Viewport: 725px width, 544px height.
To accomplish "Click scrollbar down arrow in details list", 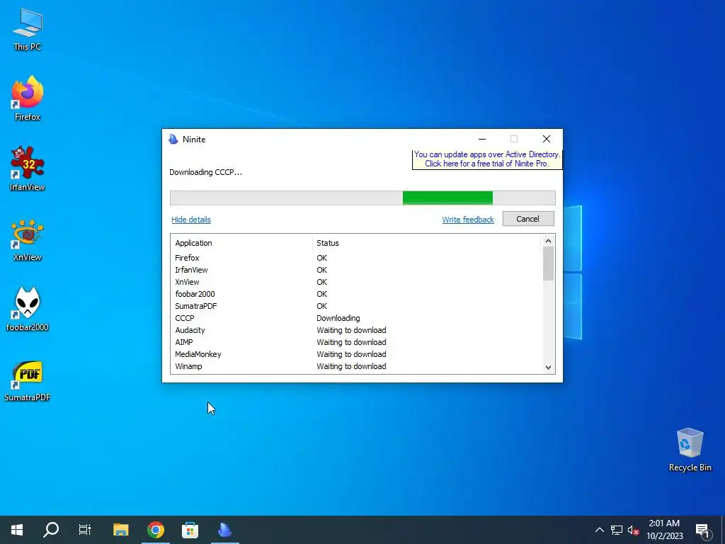I will tap(549, 368).
